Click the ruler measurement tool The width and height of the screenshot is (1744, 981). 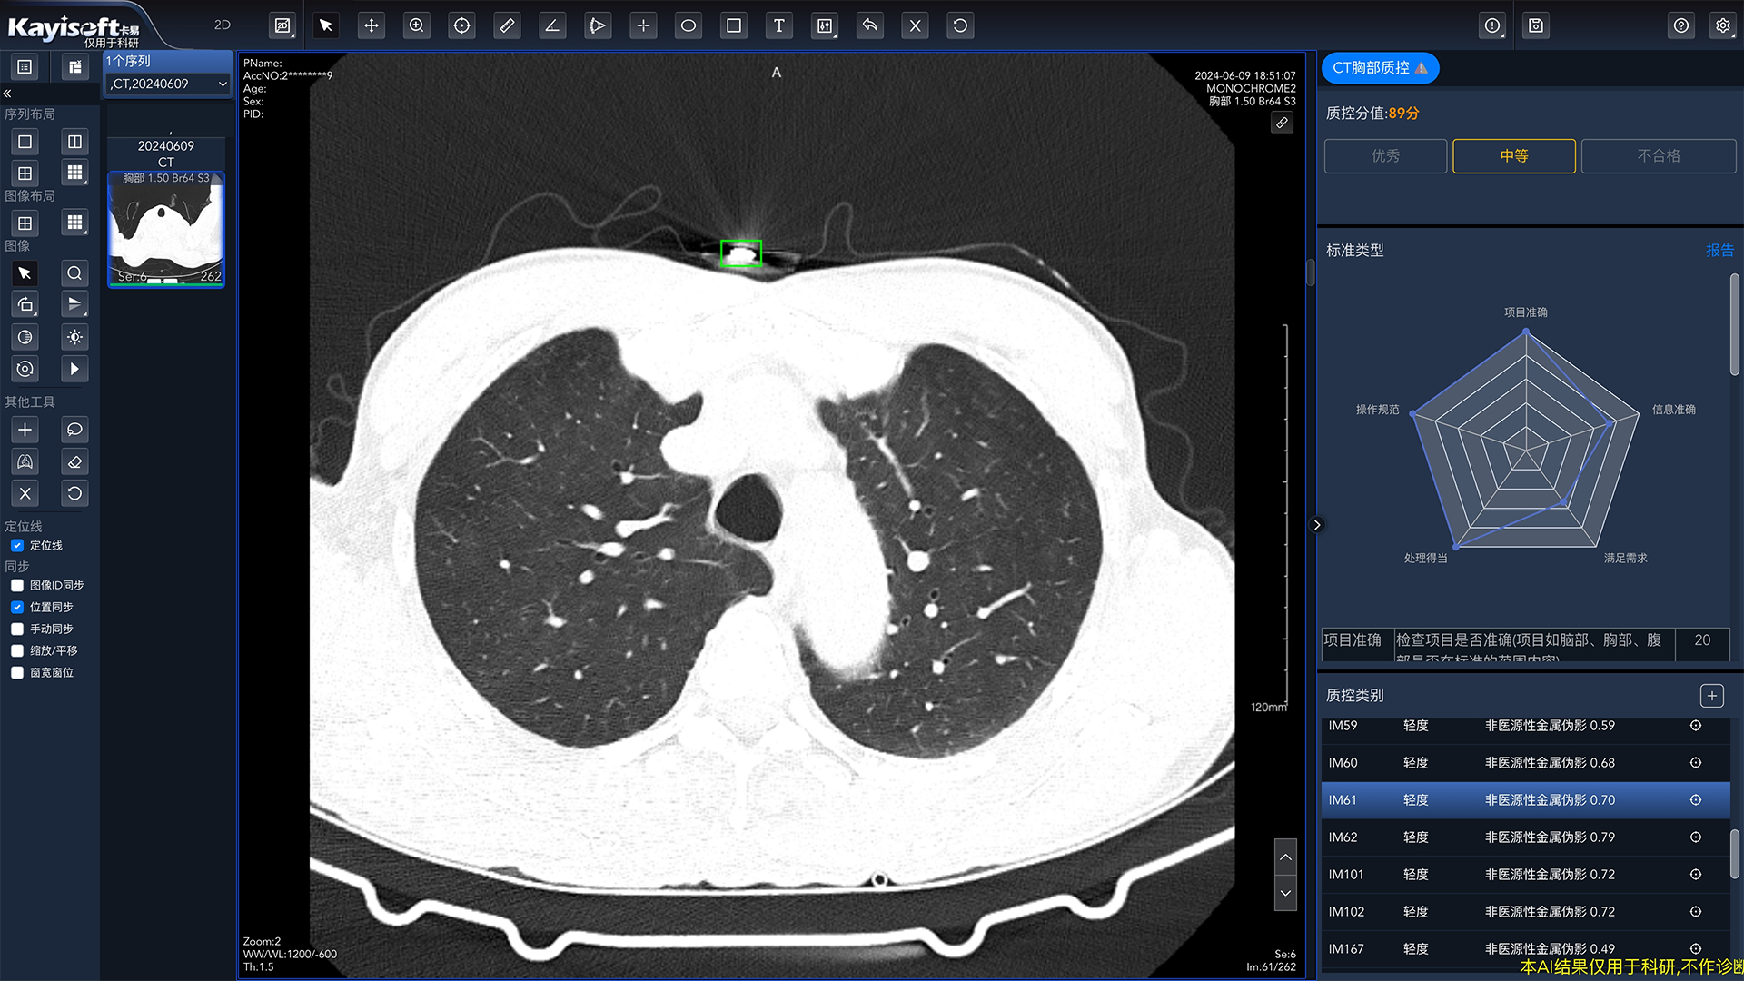click(x=507, y=25)
